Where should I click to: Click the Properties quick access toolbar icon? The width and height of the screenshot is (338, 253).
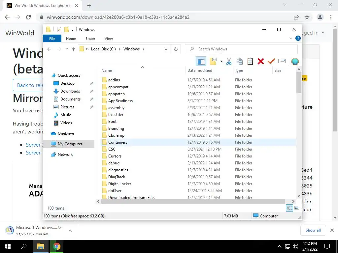(x=59, y=29)
